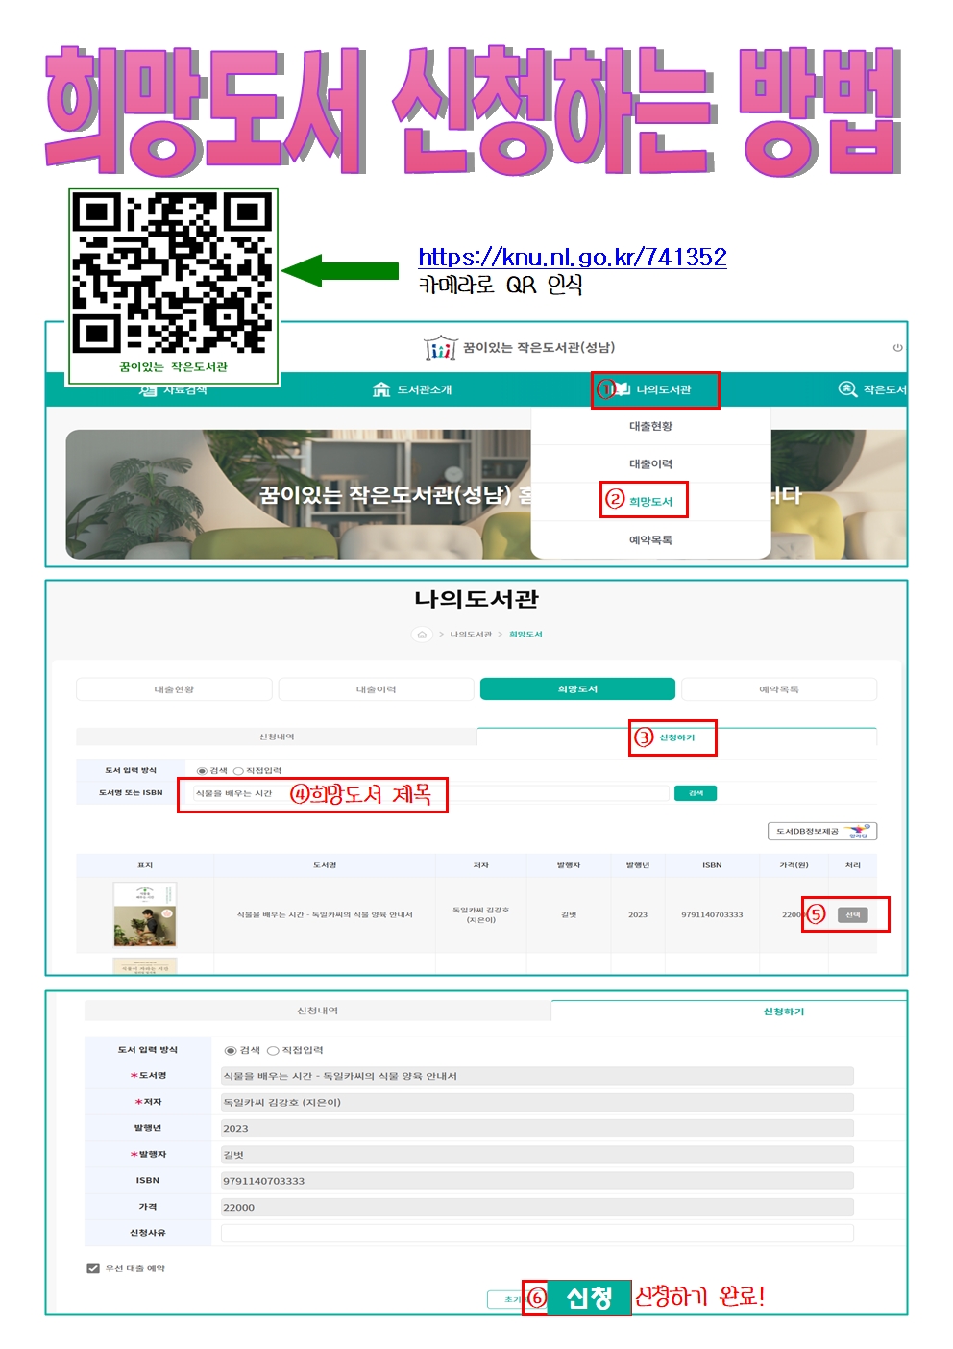Click the 꿈이있는 작은도서관 house logo icon
This screenshot has height=1349, width=953.
pyautogui.click(x=441, y=348)
